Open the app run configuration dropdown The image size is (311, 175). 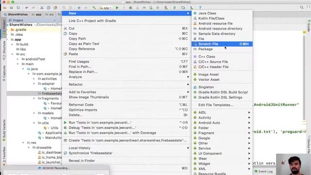click(x=106, y=8)
